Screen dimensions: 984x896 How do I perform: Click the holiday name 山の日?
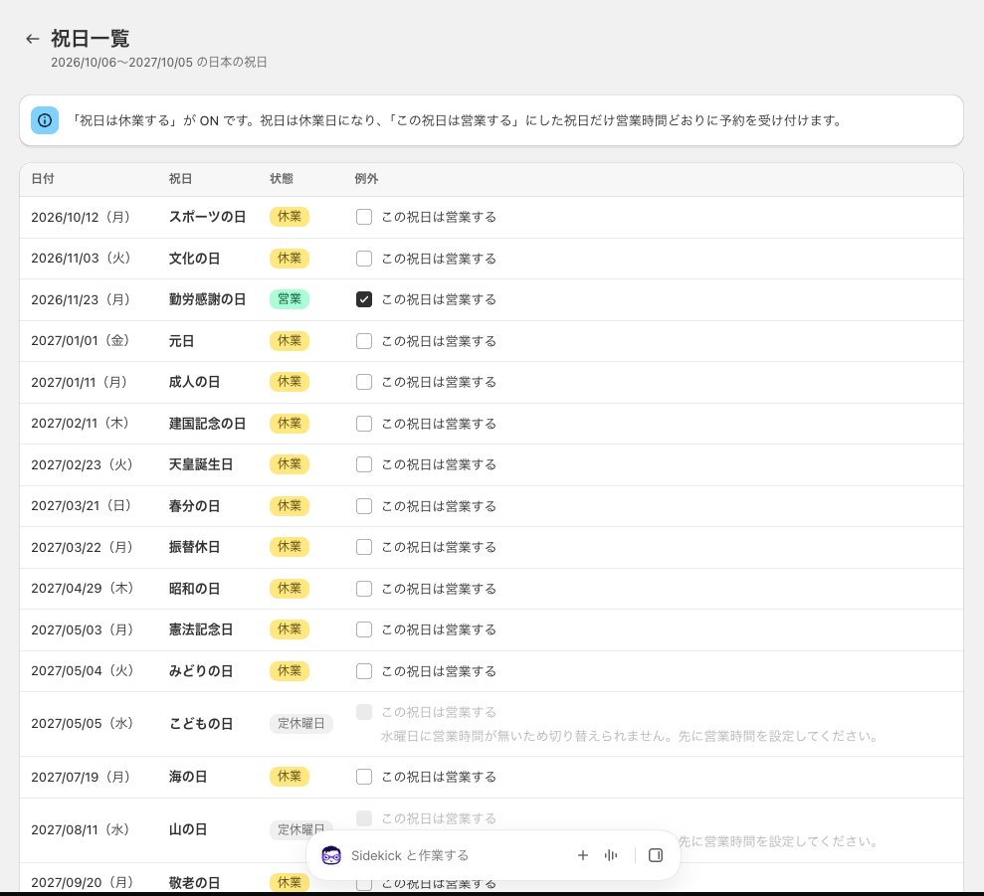[x=188, y=829]
